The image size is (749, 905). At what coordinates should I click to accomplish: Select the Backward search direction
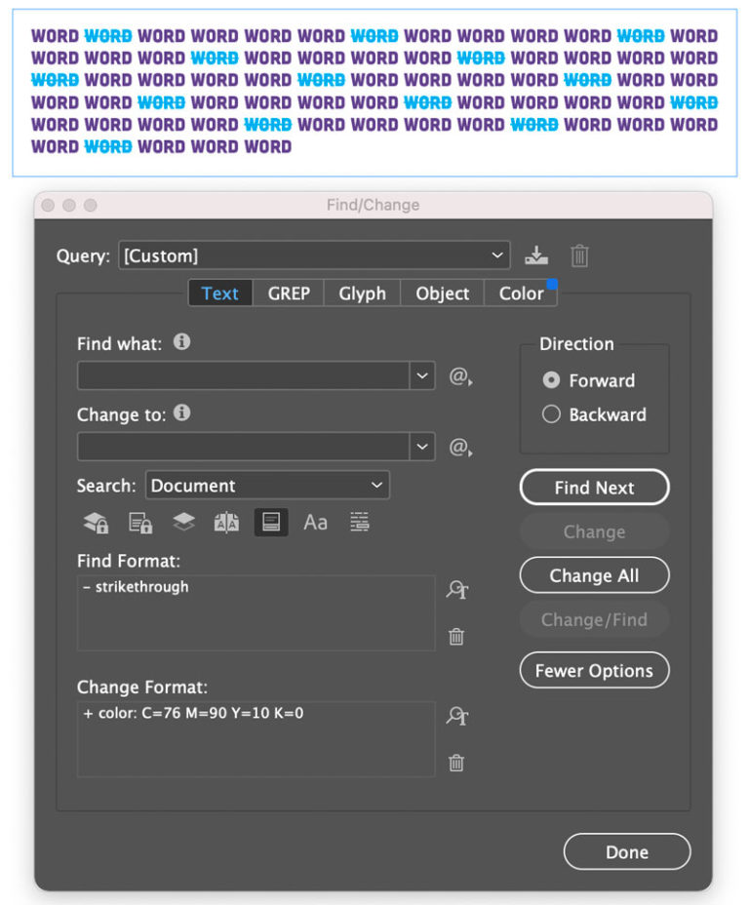(553, 414)
